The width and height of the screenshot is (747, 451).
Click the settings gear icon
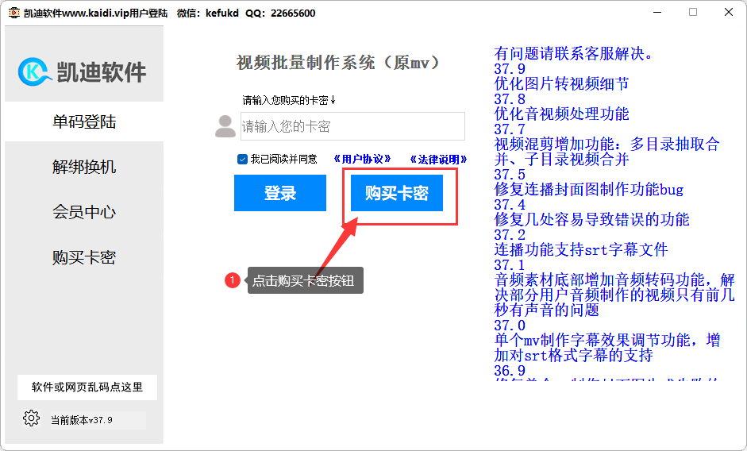pos(31,418)
